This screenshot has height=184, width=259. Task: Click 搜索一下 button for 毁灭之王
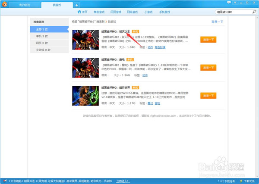(208, 39)
